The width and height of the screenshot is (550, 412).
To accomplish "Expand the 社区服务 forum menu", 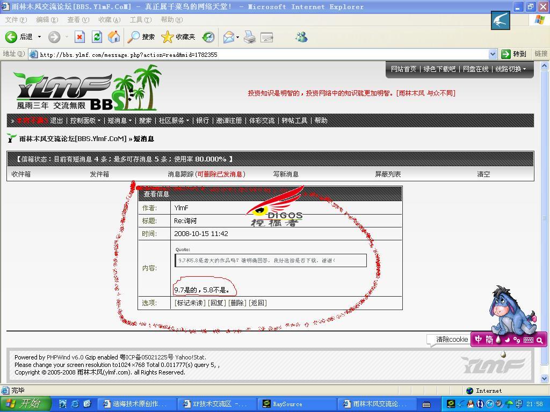I will point(173,121).
